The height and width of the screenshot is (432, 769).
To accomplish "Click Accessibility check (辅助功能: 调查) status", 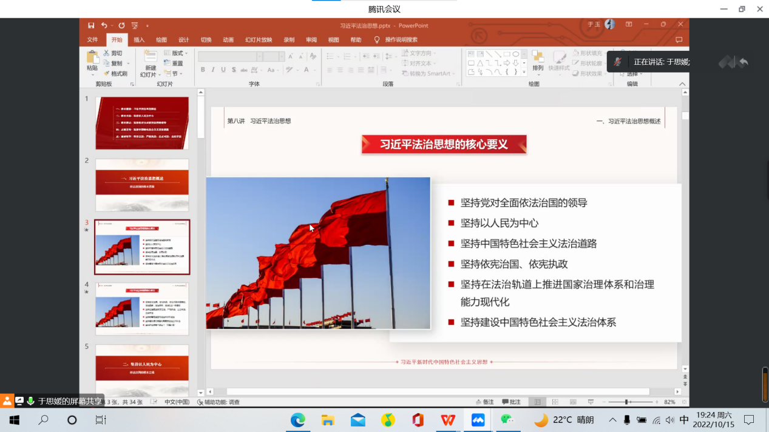I will (219, 402).
